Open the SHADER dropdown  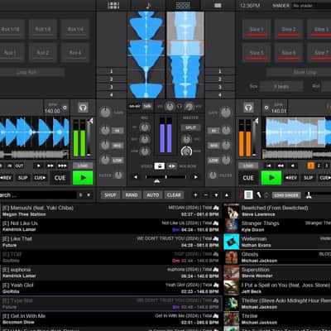[x=311, y=6]
